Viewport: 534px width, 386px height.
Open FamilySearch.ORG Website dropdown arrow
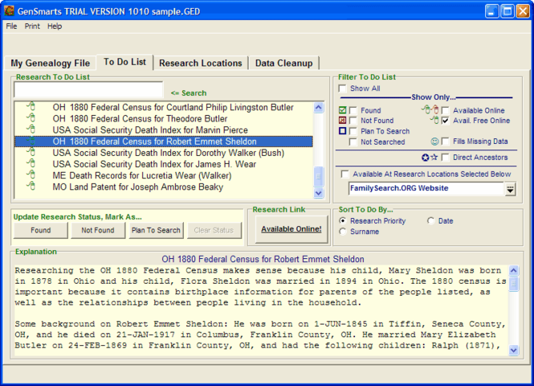510,189
